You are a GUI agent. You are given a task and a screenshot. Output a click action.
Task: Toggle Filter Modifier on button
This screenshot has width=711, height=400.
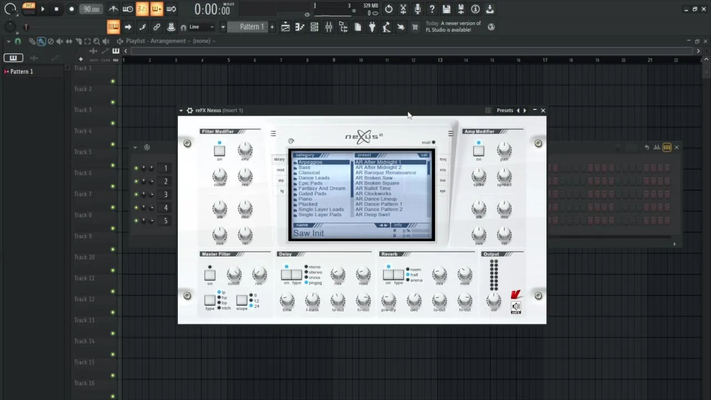point(219,151)
